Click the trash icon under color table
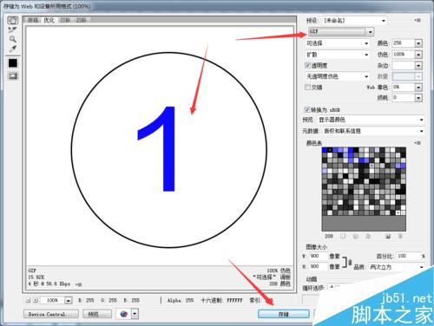Viewport: 434px width, 326px height. click(400, 237)
